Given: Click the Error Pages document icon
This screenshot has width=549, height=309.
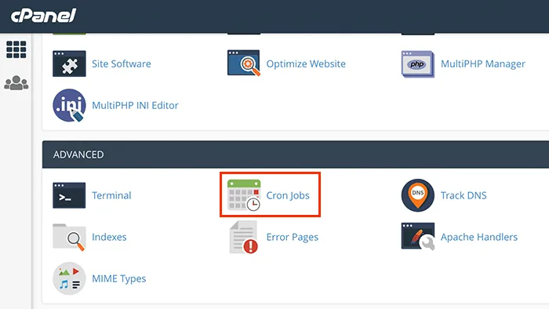Looking at the screenshot, I should click(x=244, y=237).
